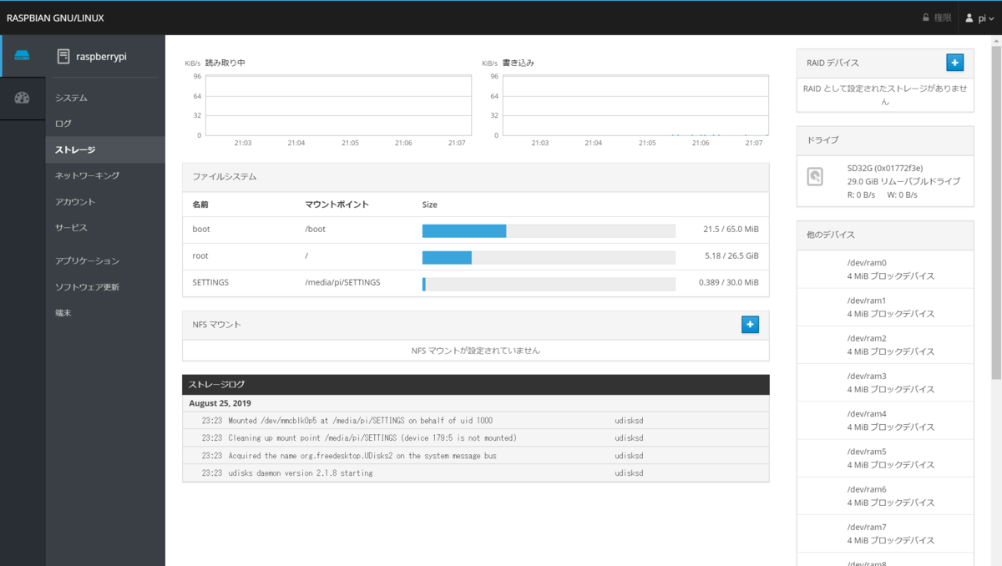Open the pi user dropdown menu
Image resolution: width=1002 pixels, height=566 pixels.
[x=980, y=18]
